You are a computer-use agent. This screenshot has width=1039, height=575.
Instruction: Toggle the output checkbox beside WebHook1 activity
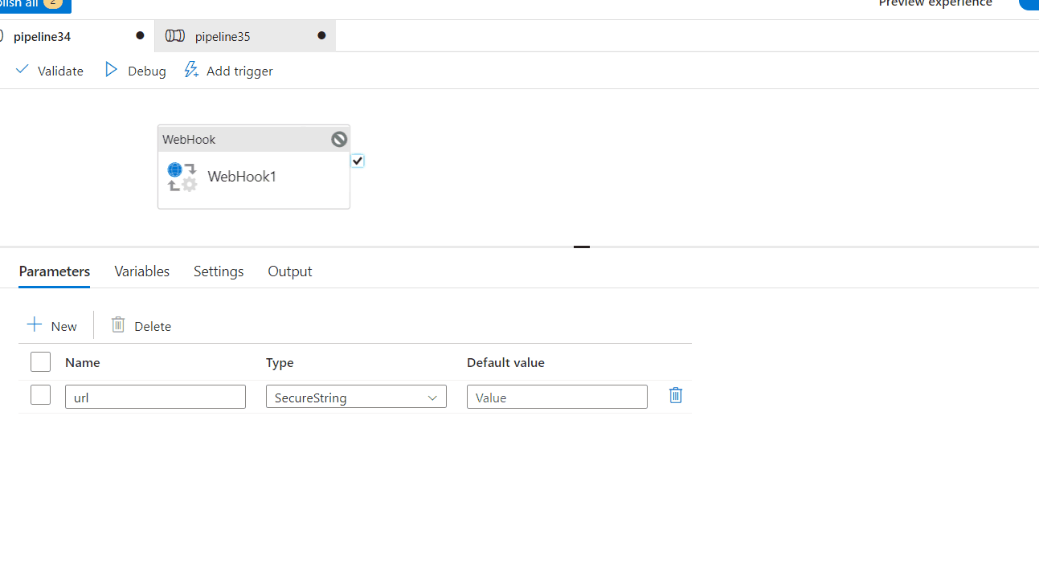click(x=357, y=161)
